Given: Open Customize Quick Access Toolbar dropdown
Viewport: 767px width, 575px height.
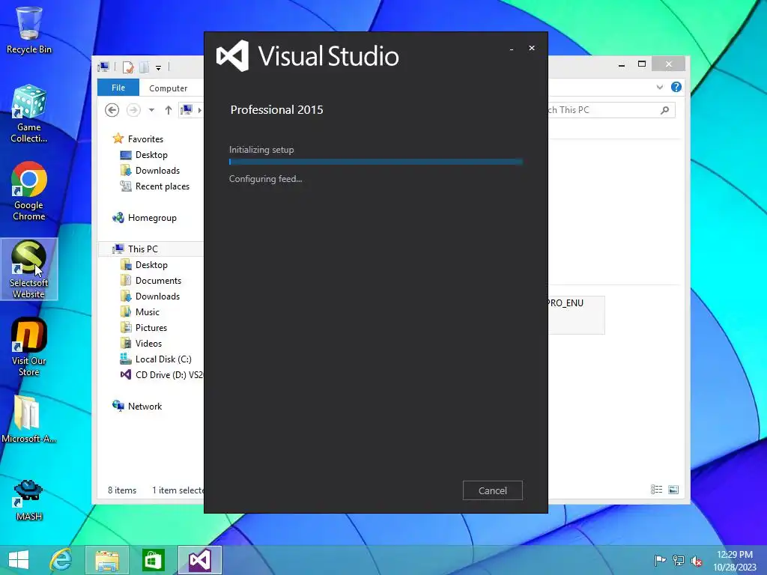Looking at the screenshot, I should click(x=159, y=68).
